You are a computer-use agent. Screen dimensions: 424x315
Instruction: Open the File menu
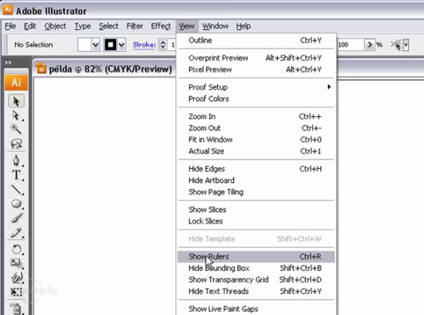(x=10, y=26)
